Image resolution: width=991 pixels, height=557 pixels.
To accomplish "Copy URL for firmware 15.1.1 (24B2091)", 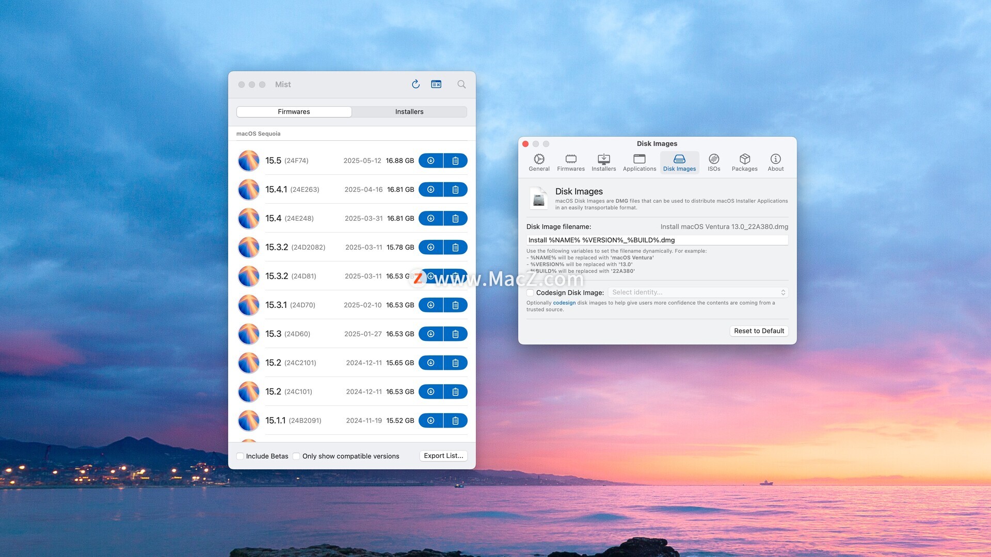I will coord(455,421).
